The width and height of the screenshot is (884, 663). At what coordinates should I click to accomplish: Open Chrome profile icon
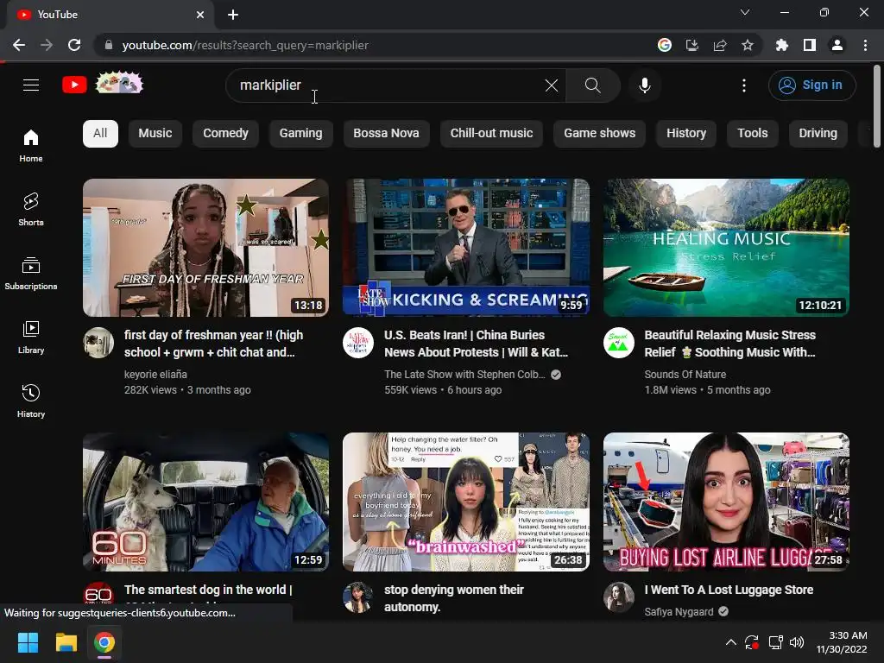(x=837, y=45)
